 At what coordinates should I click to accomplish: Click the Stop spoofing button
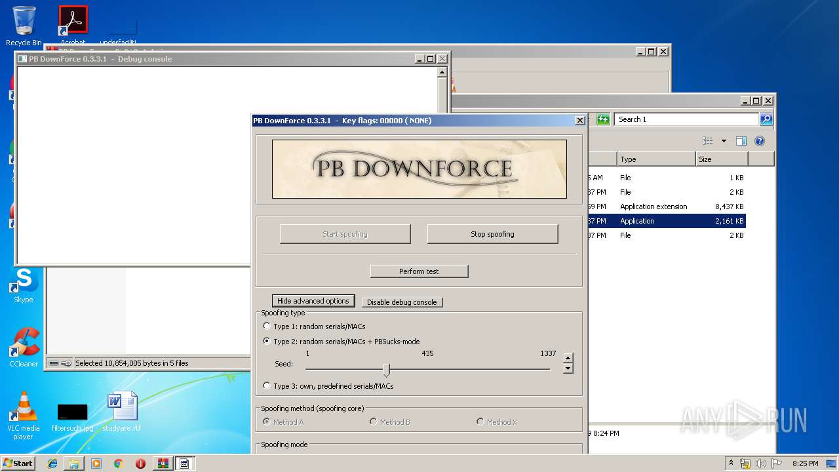[492, 234]
